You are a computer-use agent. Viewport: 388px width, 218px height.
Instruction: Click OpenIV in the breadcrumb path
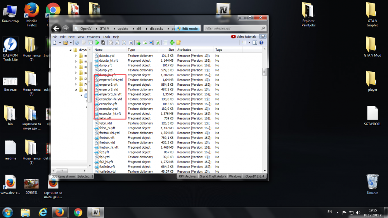click(x=86, y=29)
